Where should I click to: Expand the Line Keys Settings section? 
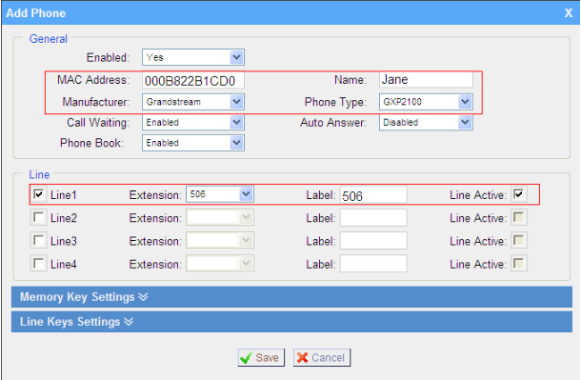(x=291, y=322)
